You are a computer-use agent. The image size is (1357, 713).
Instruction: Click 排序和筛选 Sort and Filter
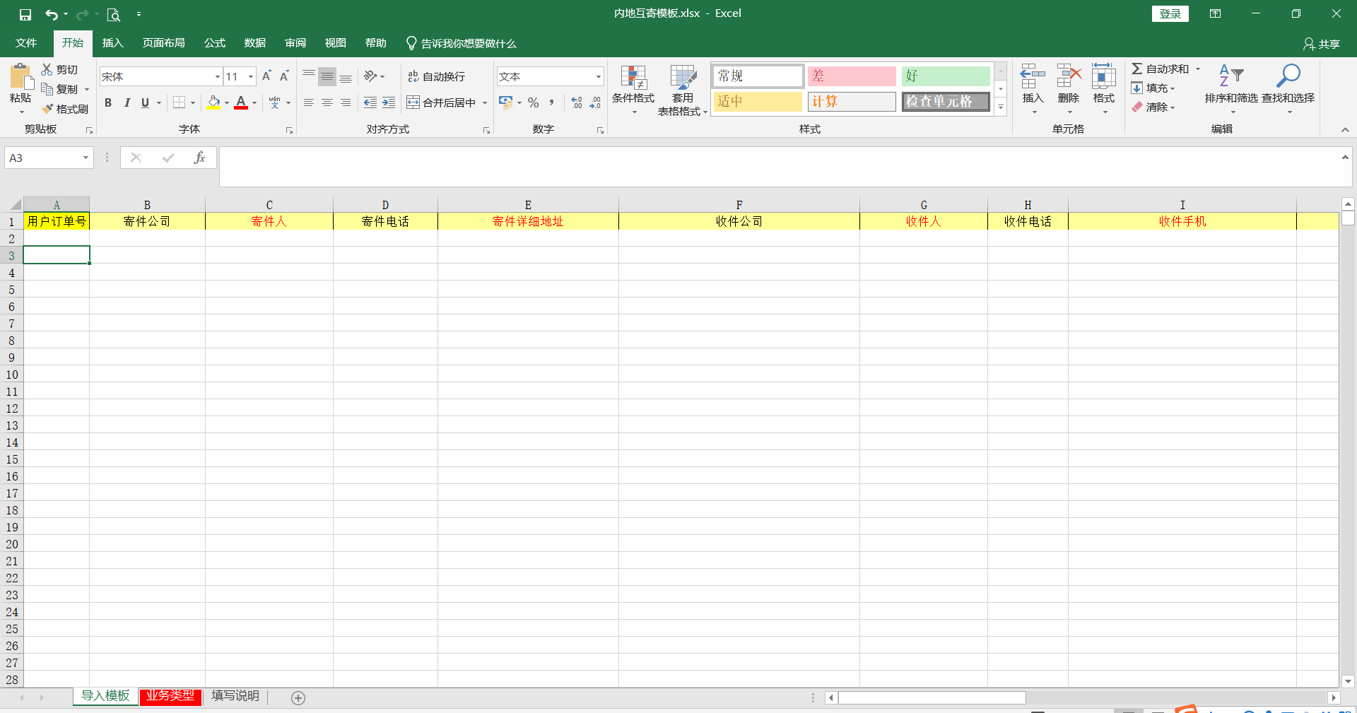point(1231,88)
